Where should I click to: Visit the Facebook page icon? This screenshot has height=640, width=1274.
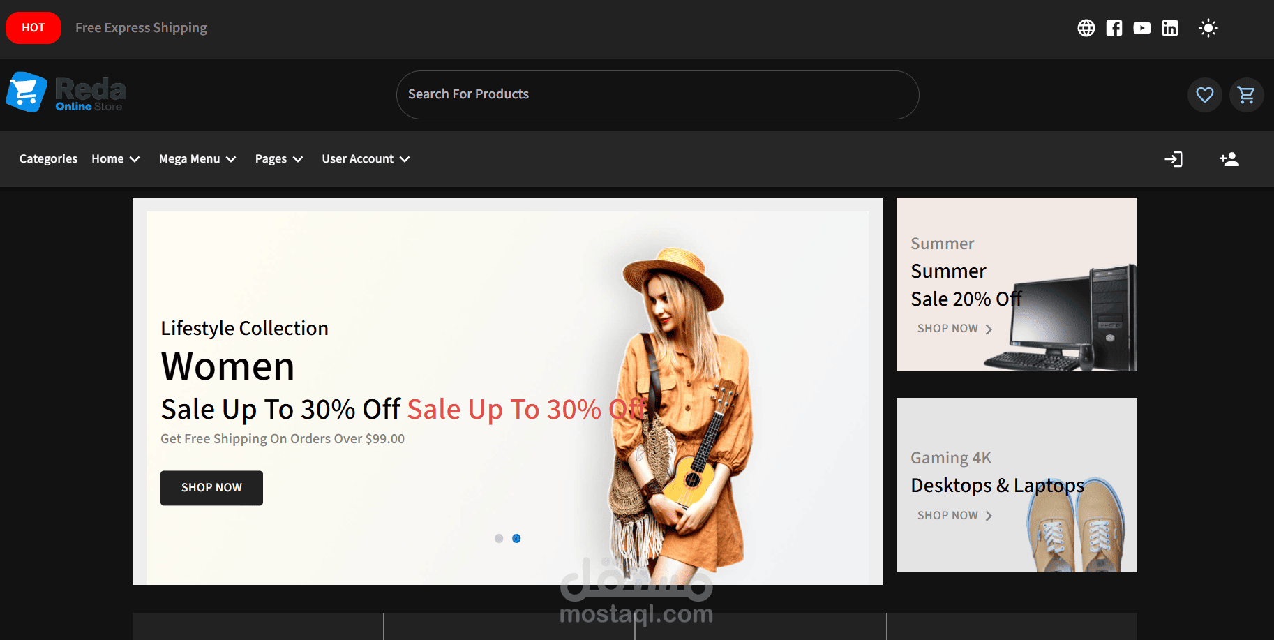(x=1114, y=28)
